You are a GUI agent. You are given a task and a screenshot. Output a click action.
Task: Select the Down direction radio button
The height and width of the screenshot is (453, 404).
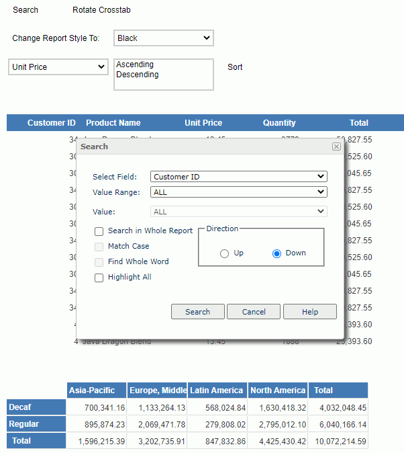(276, 253)
